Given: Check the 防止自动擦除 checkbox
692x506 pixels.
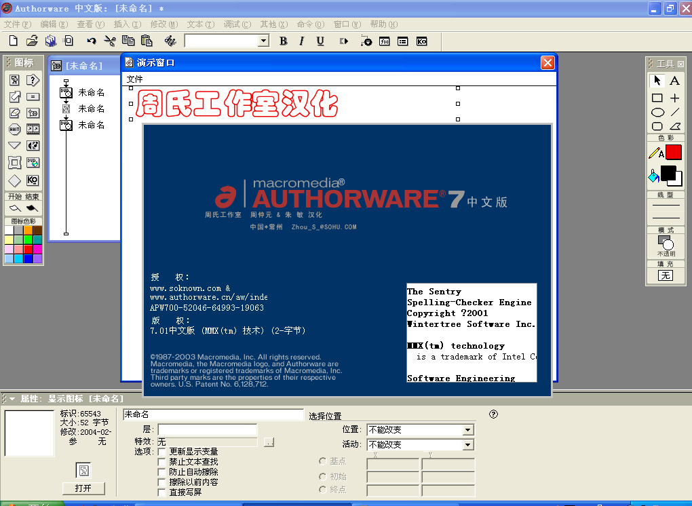Looking at the screenshot, I should click(x=162, y=471).
